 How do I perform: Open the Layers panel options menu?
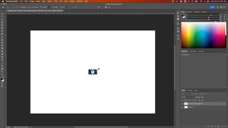[227, 90]
